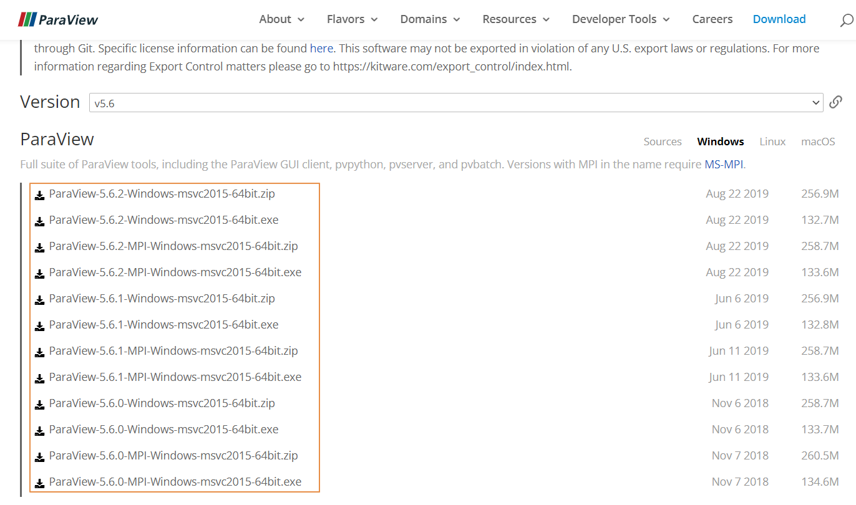Click the ParaView logo in header
This screenshot has height=505, width=856.
pyautogui.click(x=58, y=19)
